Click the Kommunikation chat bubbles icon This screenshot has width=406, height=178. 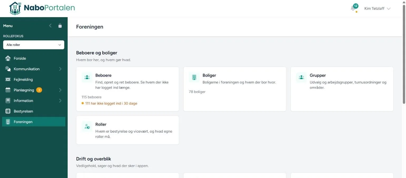8,69
